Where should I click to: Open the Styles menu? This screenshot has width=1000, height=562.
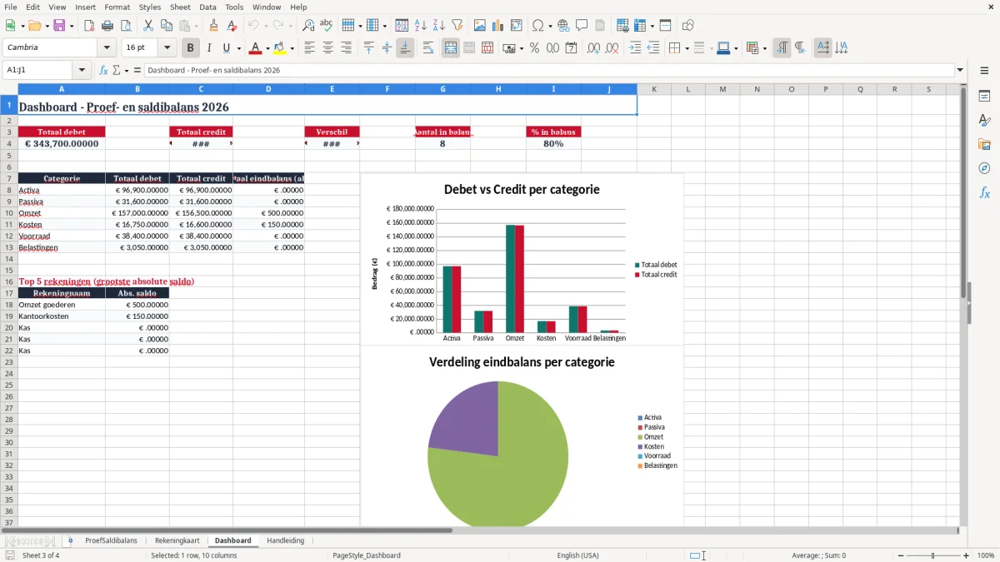pyautogui.click(x=150, y=7)
